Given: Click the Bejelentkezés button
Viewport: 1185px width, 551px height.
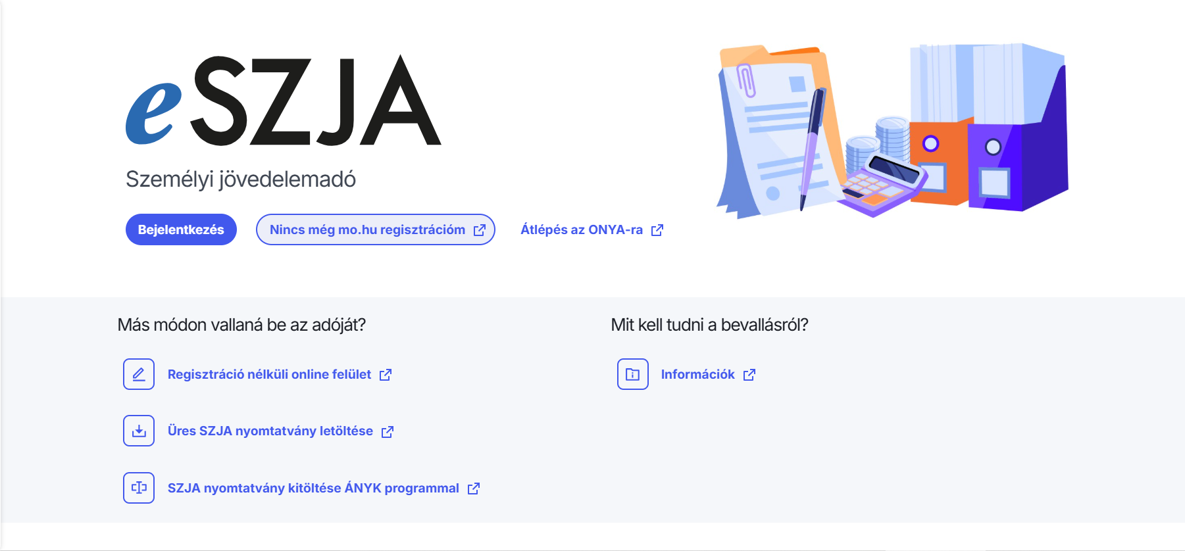Looking at the screenshot, I should [181, 229].
